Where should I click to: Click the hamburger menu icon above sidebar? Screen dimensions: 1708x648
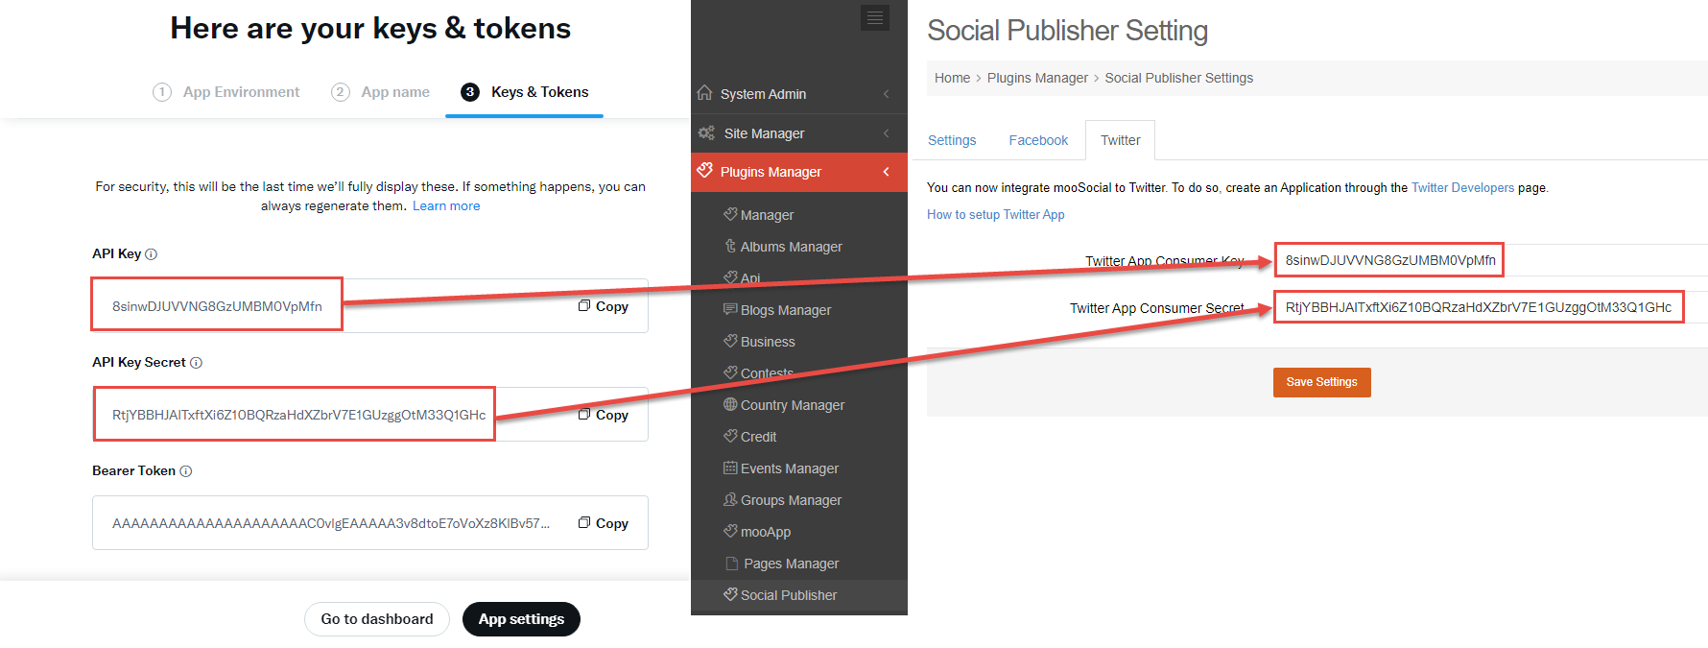(874, 17)
